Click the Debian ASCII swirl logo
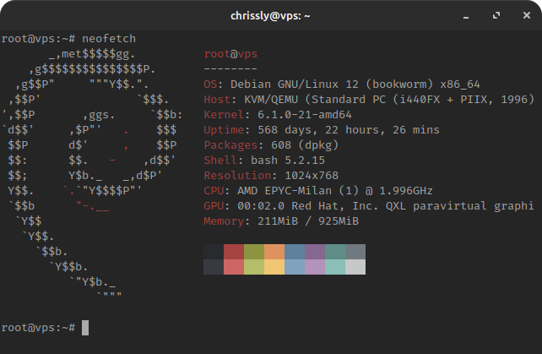The image size is (542, 354). point(92,175)
